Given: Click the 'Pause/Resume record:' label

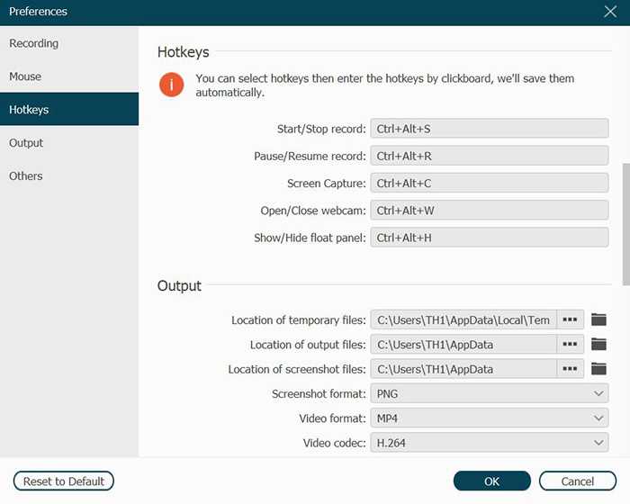Looking at the screenshot, I should [310, 156].
